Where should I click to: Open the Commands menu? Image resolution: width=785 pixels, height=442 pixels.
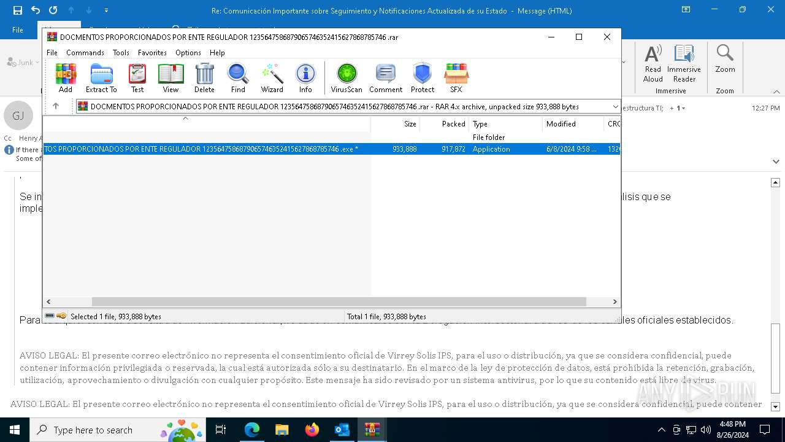point(85,53)
